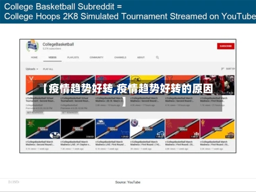Image resolution: width=256 pixels, height=192 pixels.
Task: Click the 'March Madness | First Round | (14)' title
Action: (145, 143)
